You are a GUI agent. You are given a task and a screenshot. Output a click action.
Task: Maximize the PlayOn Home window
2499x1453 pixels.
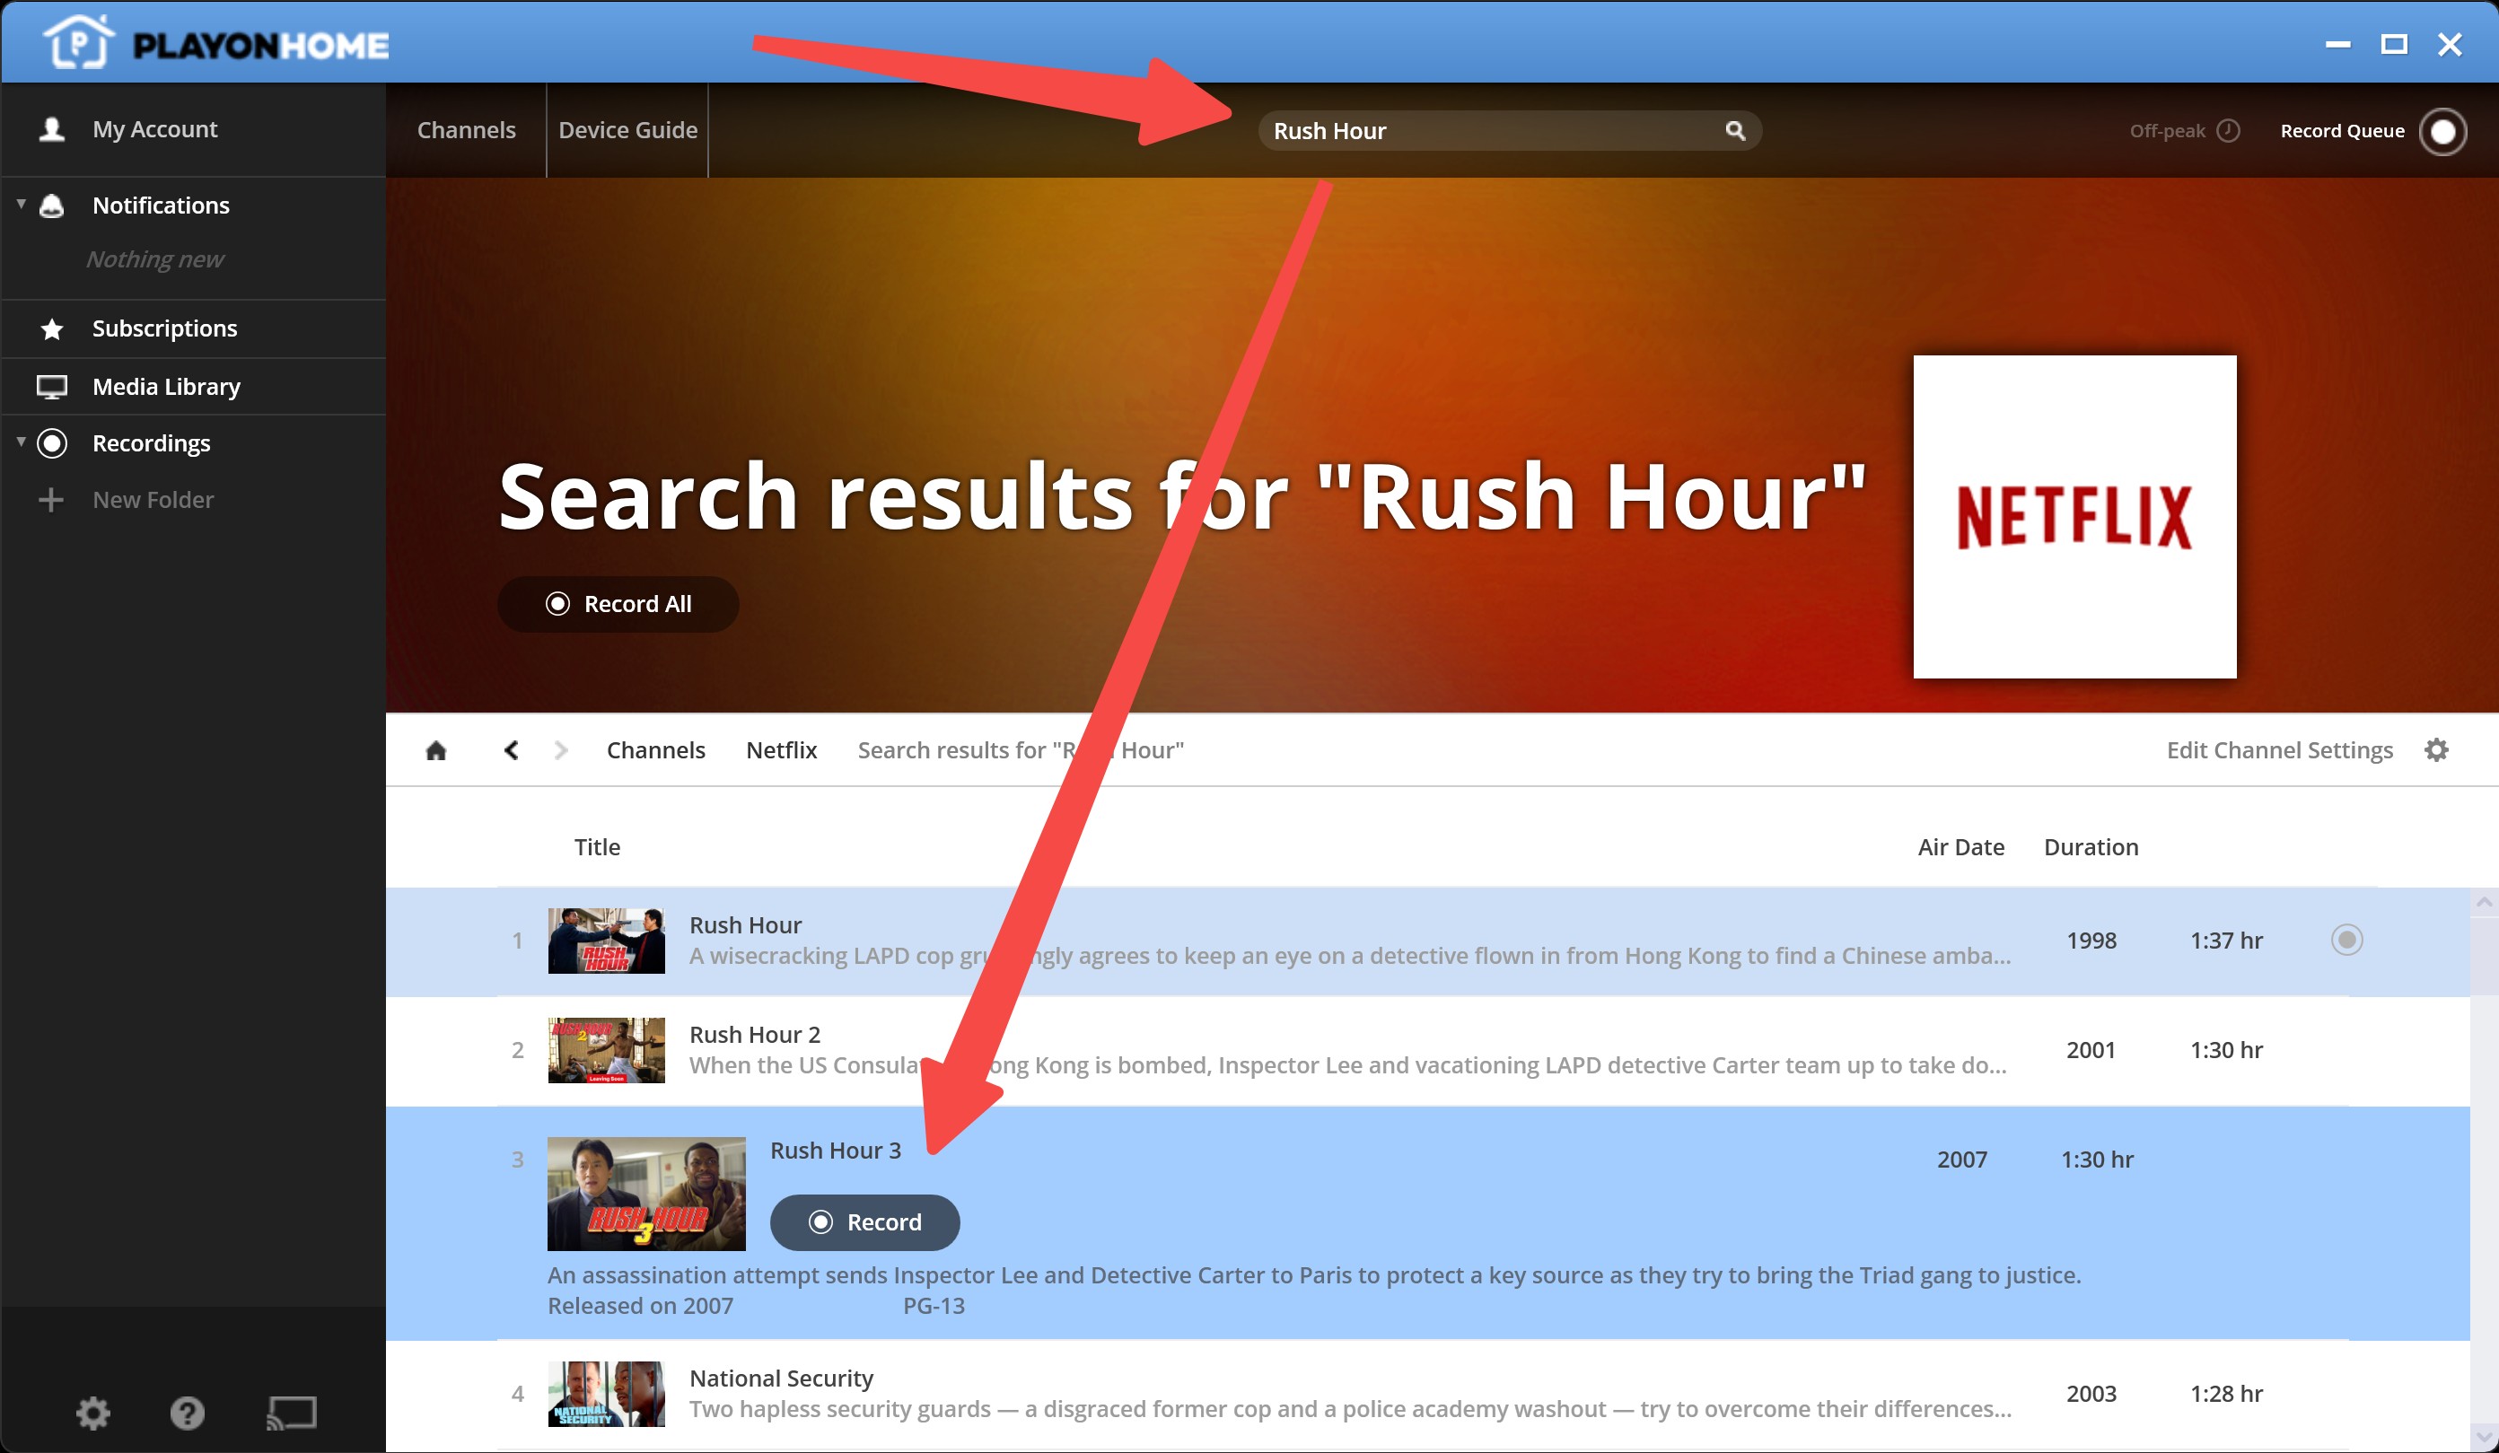[2394, 45]
